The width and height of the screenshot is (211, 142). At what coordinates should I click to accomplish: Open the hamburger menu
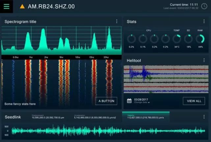(7, 6)
